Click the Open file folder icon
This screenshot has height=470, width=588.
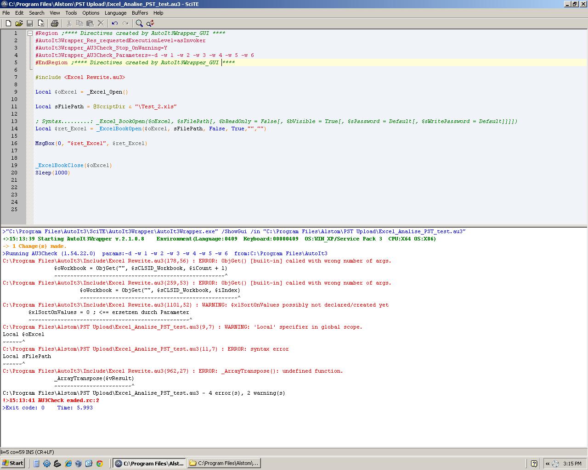coord(19,23)
